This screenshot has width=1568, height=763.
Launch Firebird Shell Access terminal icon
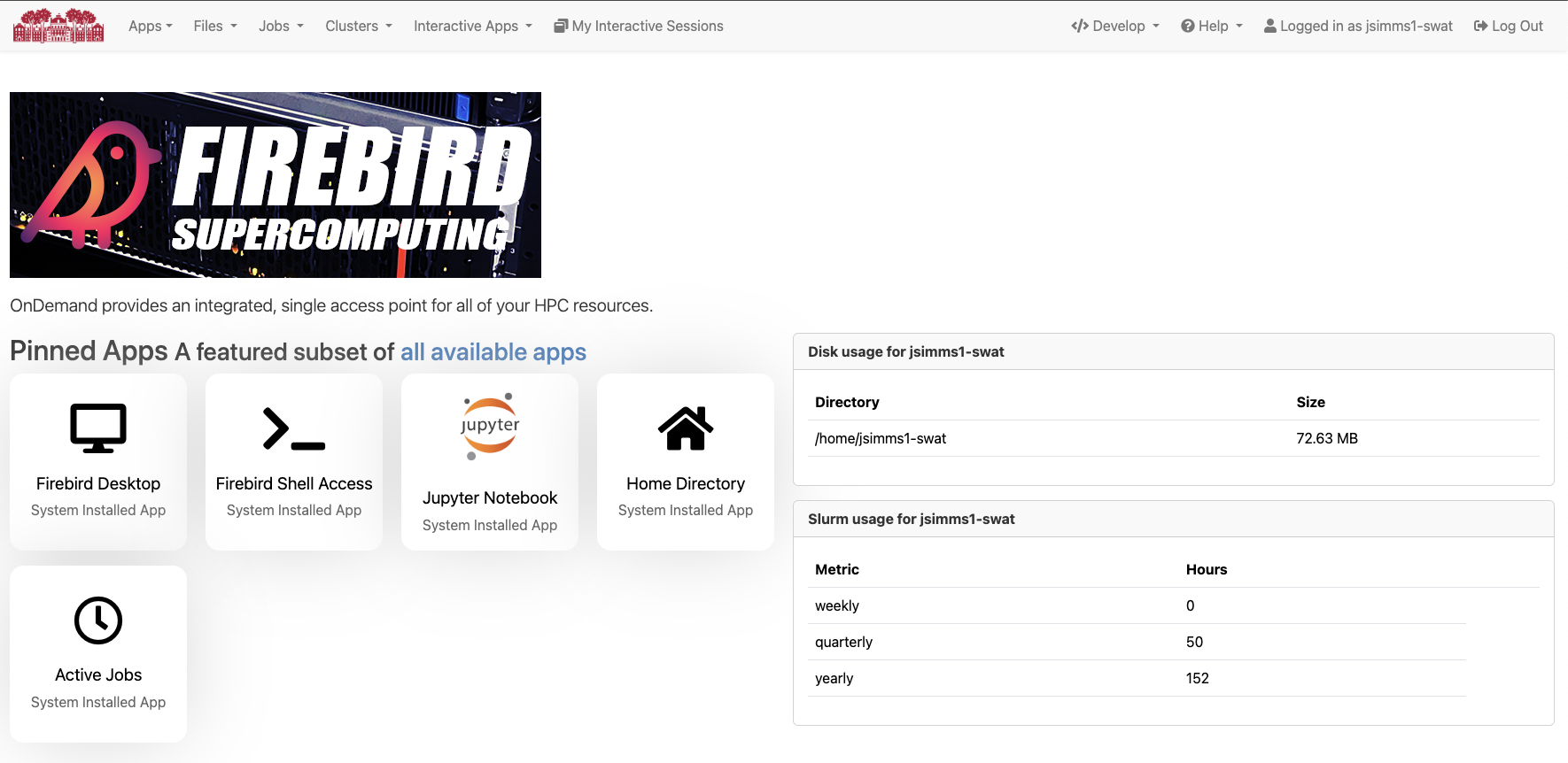294,428
